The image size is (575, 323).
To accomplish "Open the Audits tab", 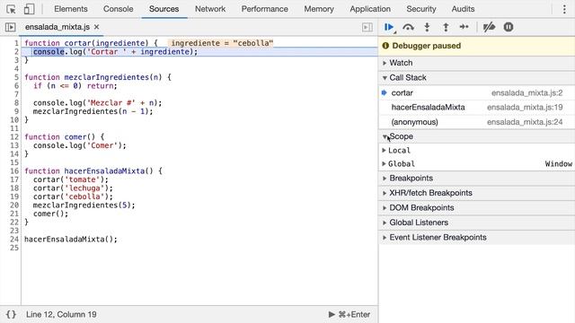I will [x=463, y=9].
